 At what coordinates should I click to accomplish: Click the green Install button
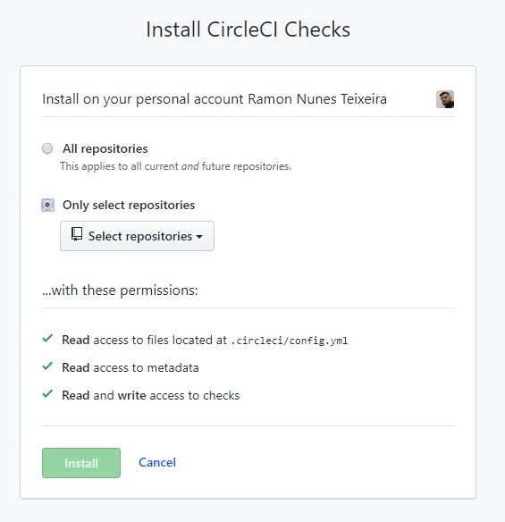click(x=81, y=463)
